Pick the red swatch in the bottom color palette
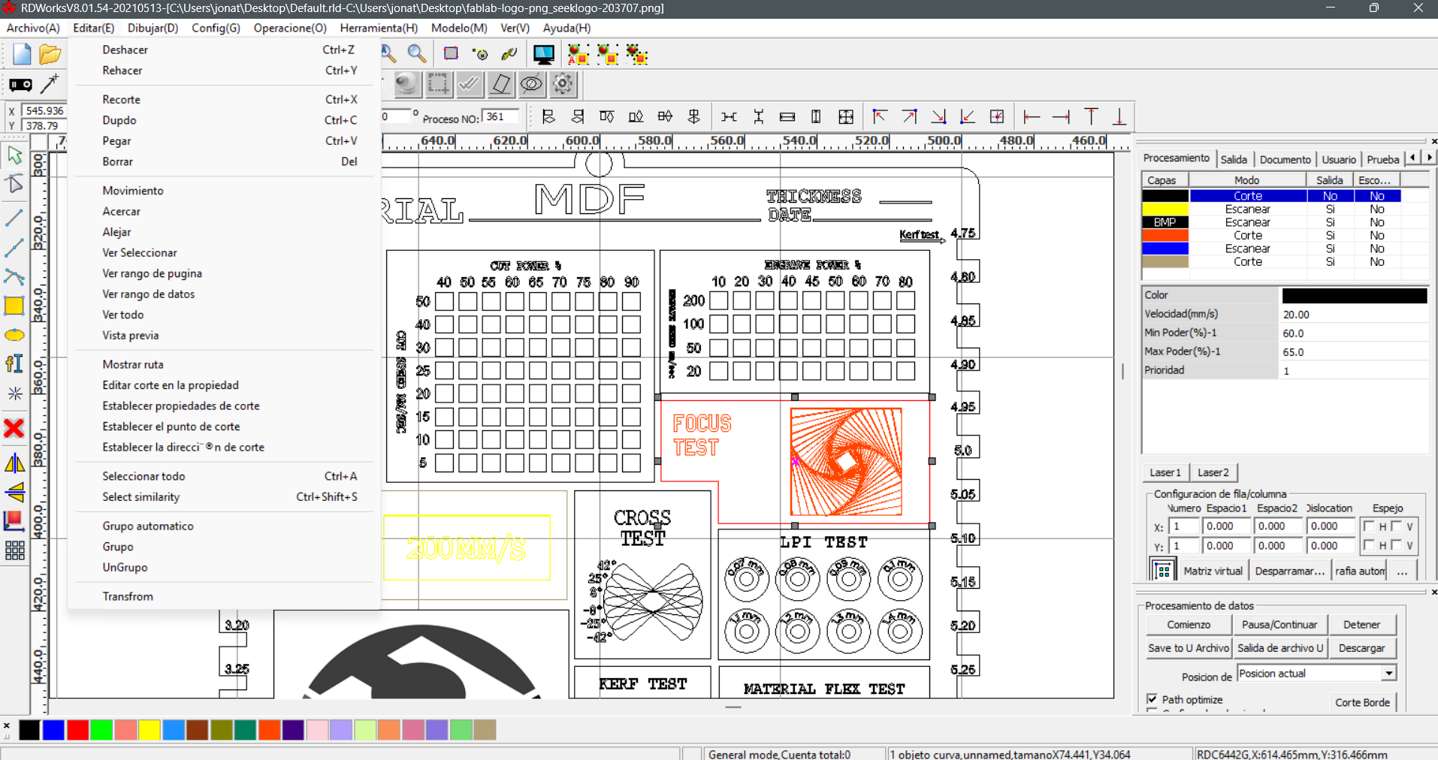The height and width of the screenshot is (760, 1438). point(77,730)
